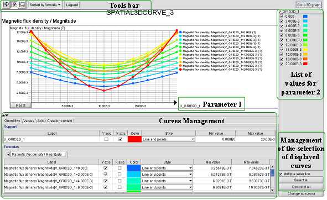Image resolution: width=327 pixels, height=200 pixels.
Task: Click the Go to 3D graph button
Action: pyautogui.click(x=309, y=5)
